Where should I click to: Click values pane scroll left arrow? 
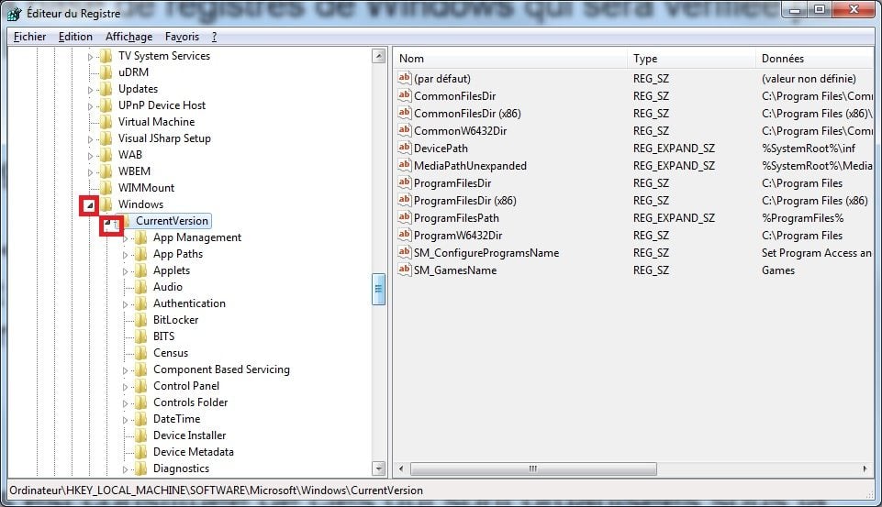pos(401,468)
